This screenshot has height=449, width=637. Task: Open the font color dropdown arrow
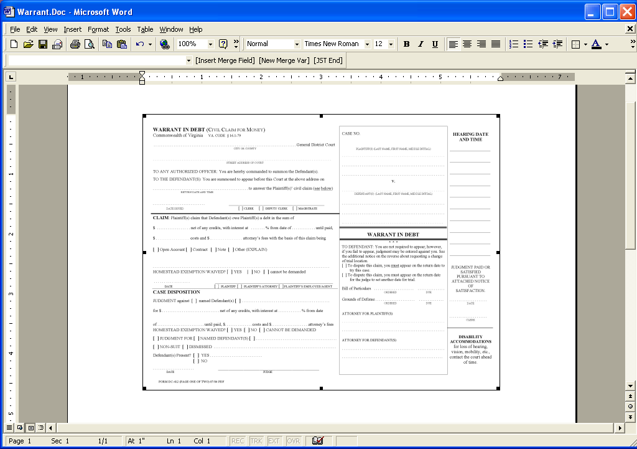[607, 44]
